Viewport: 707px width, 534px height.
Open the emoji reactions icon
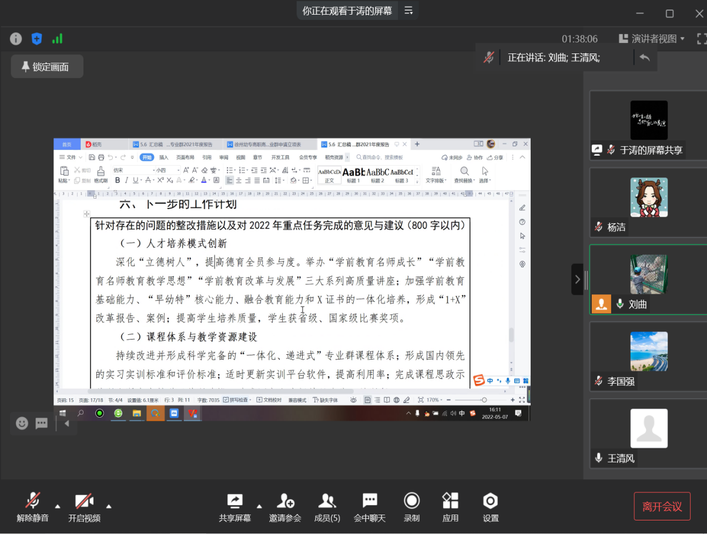click(x=22, y=423)
